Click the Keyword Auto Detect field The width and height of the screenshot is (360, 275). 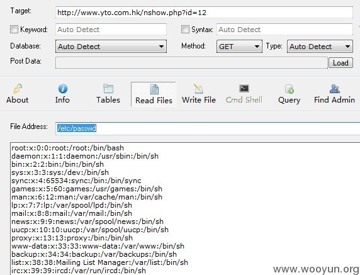(111, 30)
